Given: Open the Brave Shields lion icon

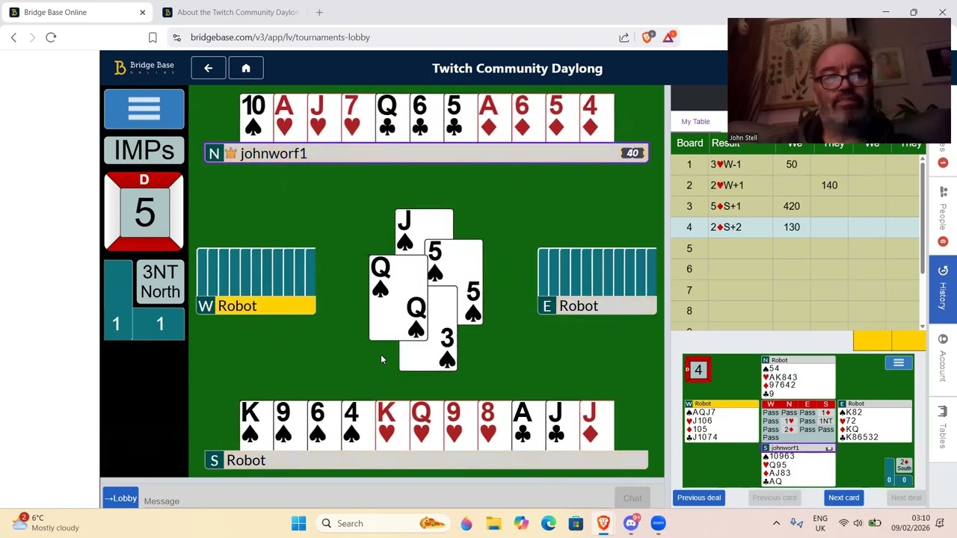Looking at the screenshot, I should [647, 37].
